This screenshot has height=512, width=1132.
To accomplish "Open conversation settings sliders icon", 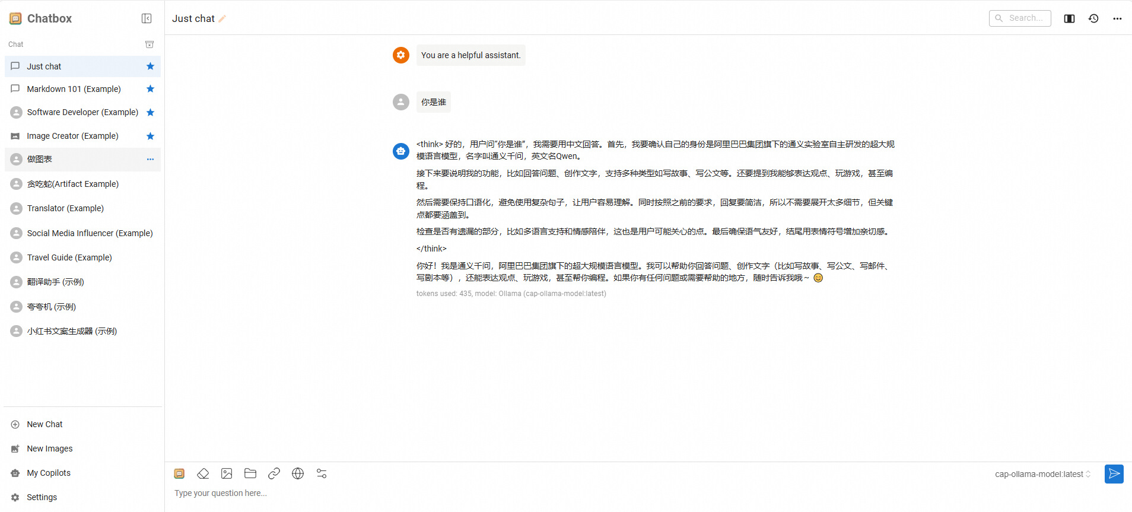I will 322,473.
